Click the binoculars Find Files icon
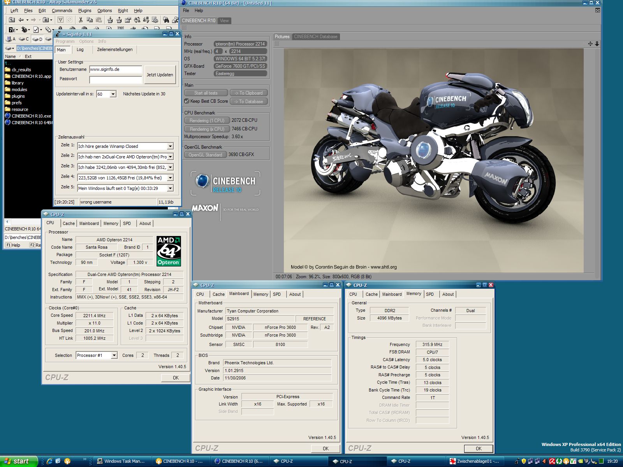Screen dimensions: 623x467 (166, 20)
